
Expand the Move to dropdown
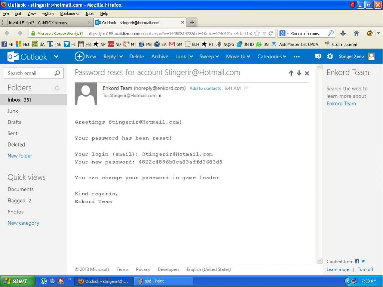pyautogui.click(x=238, y=56)
